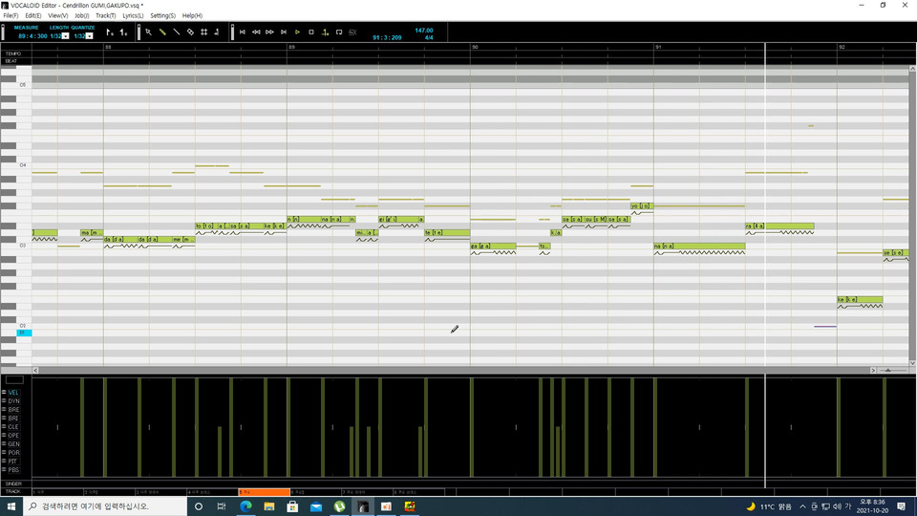Screen dimensions: 917x516
Task: Select PBS control parameter
Action: click(x=13, y=470)
